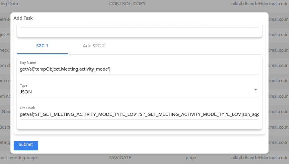
Task: Submit the Add Task form
Action: click(26, 146)
